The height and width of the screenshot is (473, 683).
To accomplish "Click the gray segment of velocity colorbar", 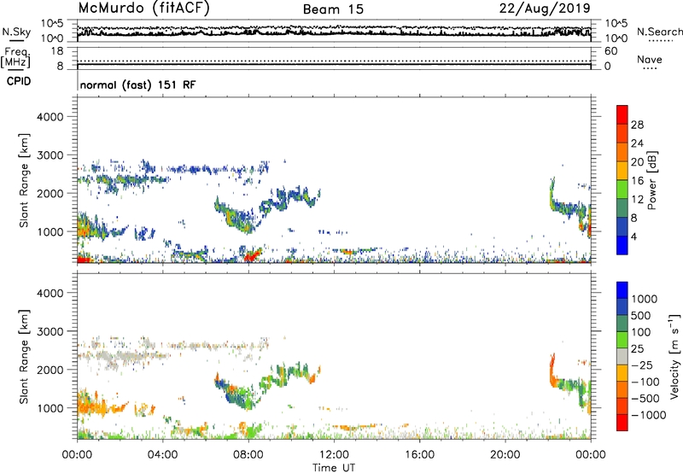I will [x=622, y=356].
